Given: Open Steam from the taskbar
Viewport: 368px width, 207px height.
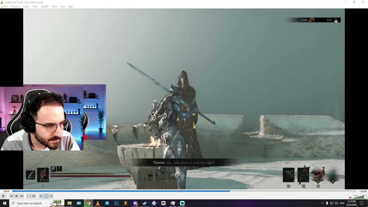Looking at the screenshot, I should tap(145, 203).
